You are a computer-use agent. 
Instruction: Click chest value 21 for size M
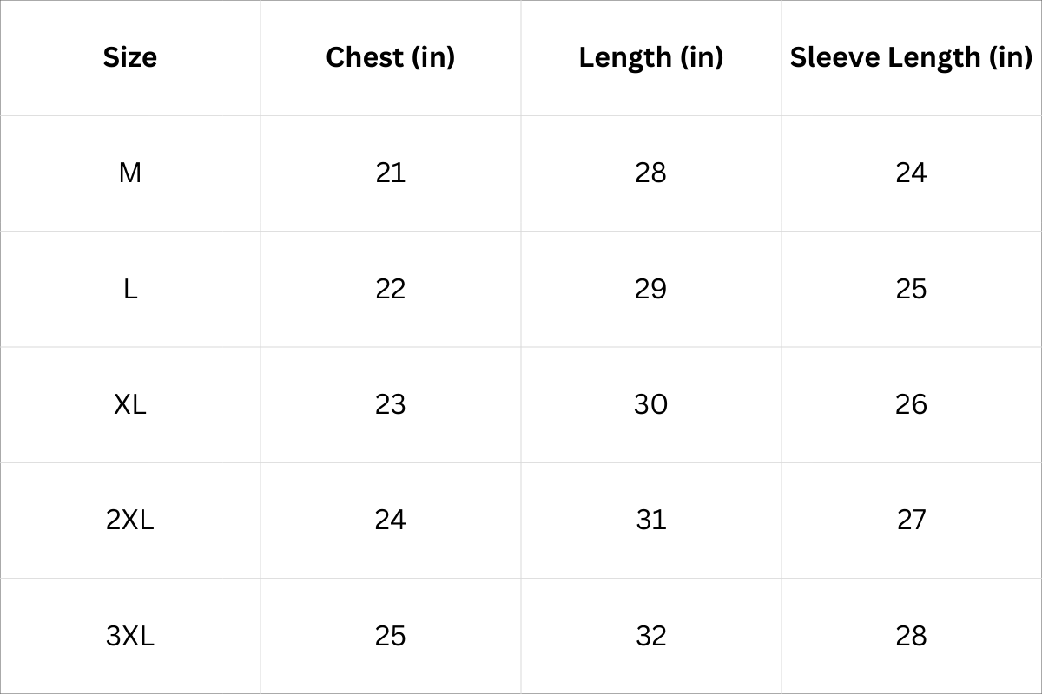pos(391,173)
